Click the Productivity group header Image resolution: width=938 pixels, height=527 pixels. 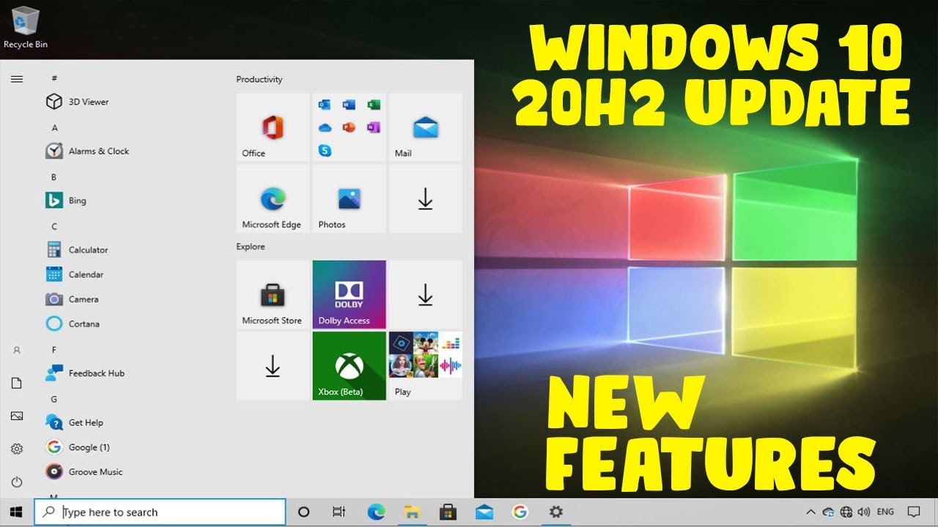(259, 79)
